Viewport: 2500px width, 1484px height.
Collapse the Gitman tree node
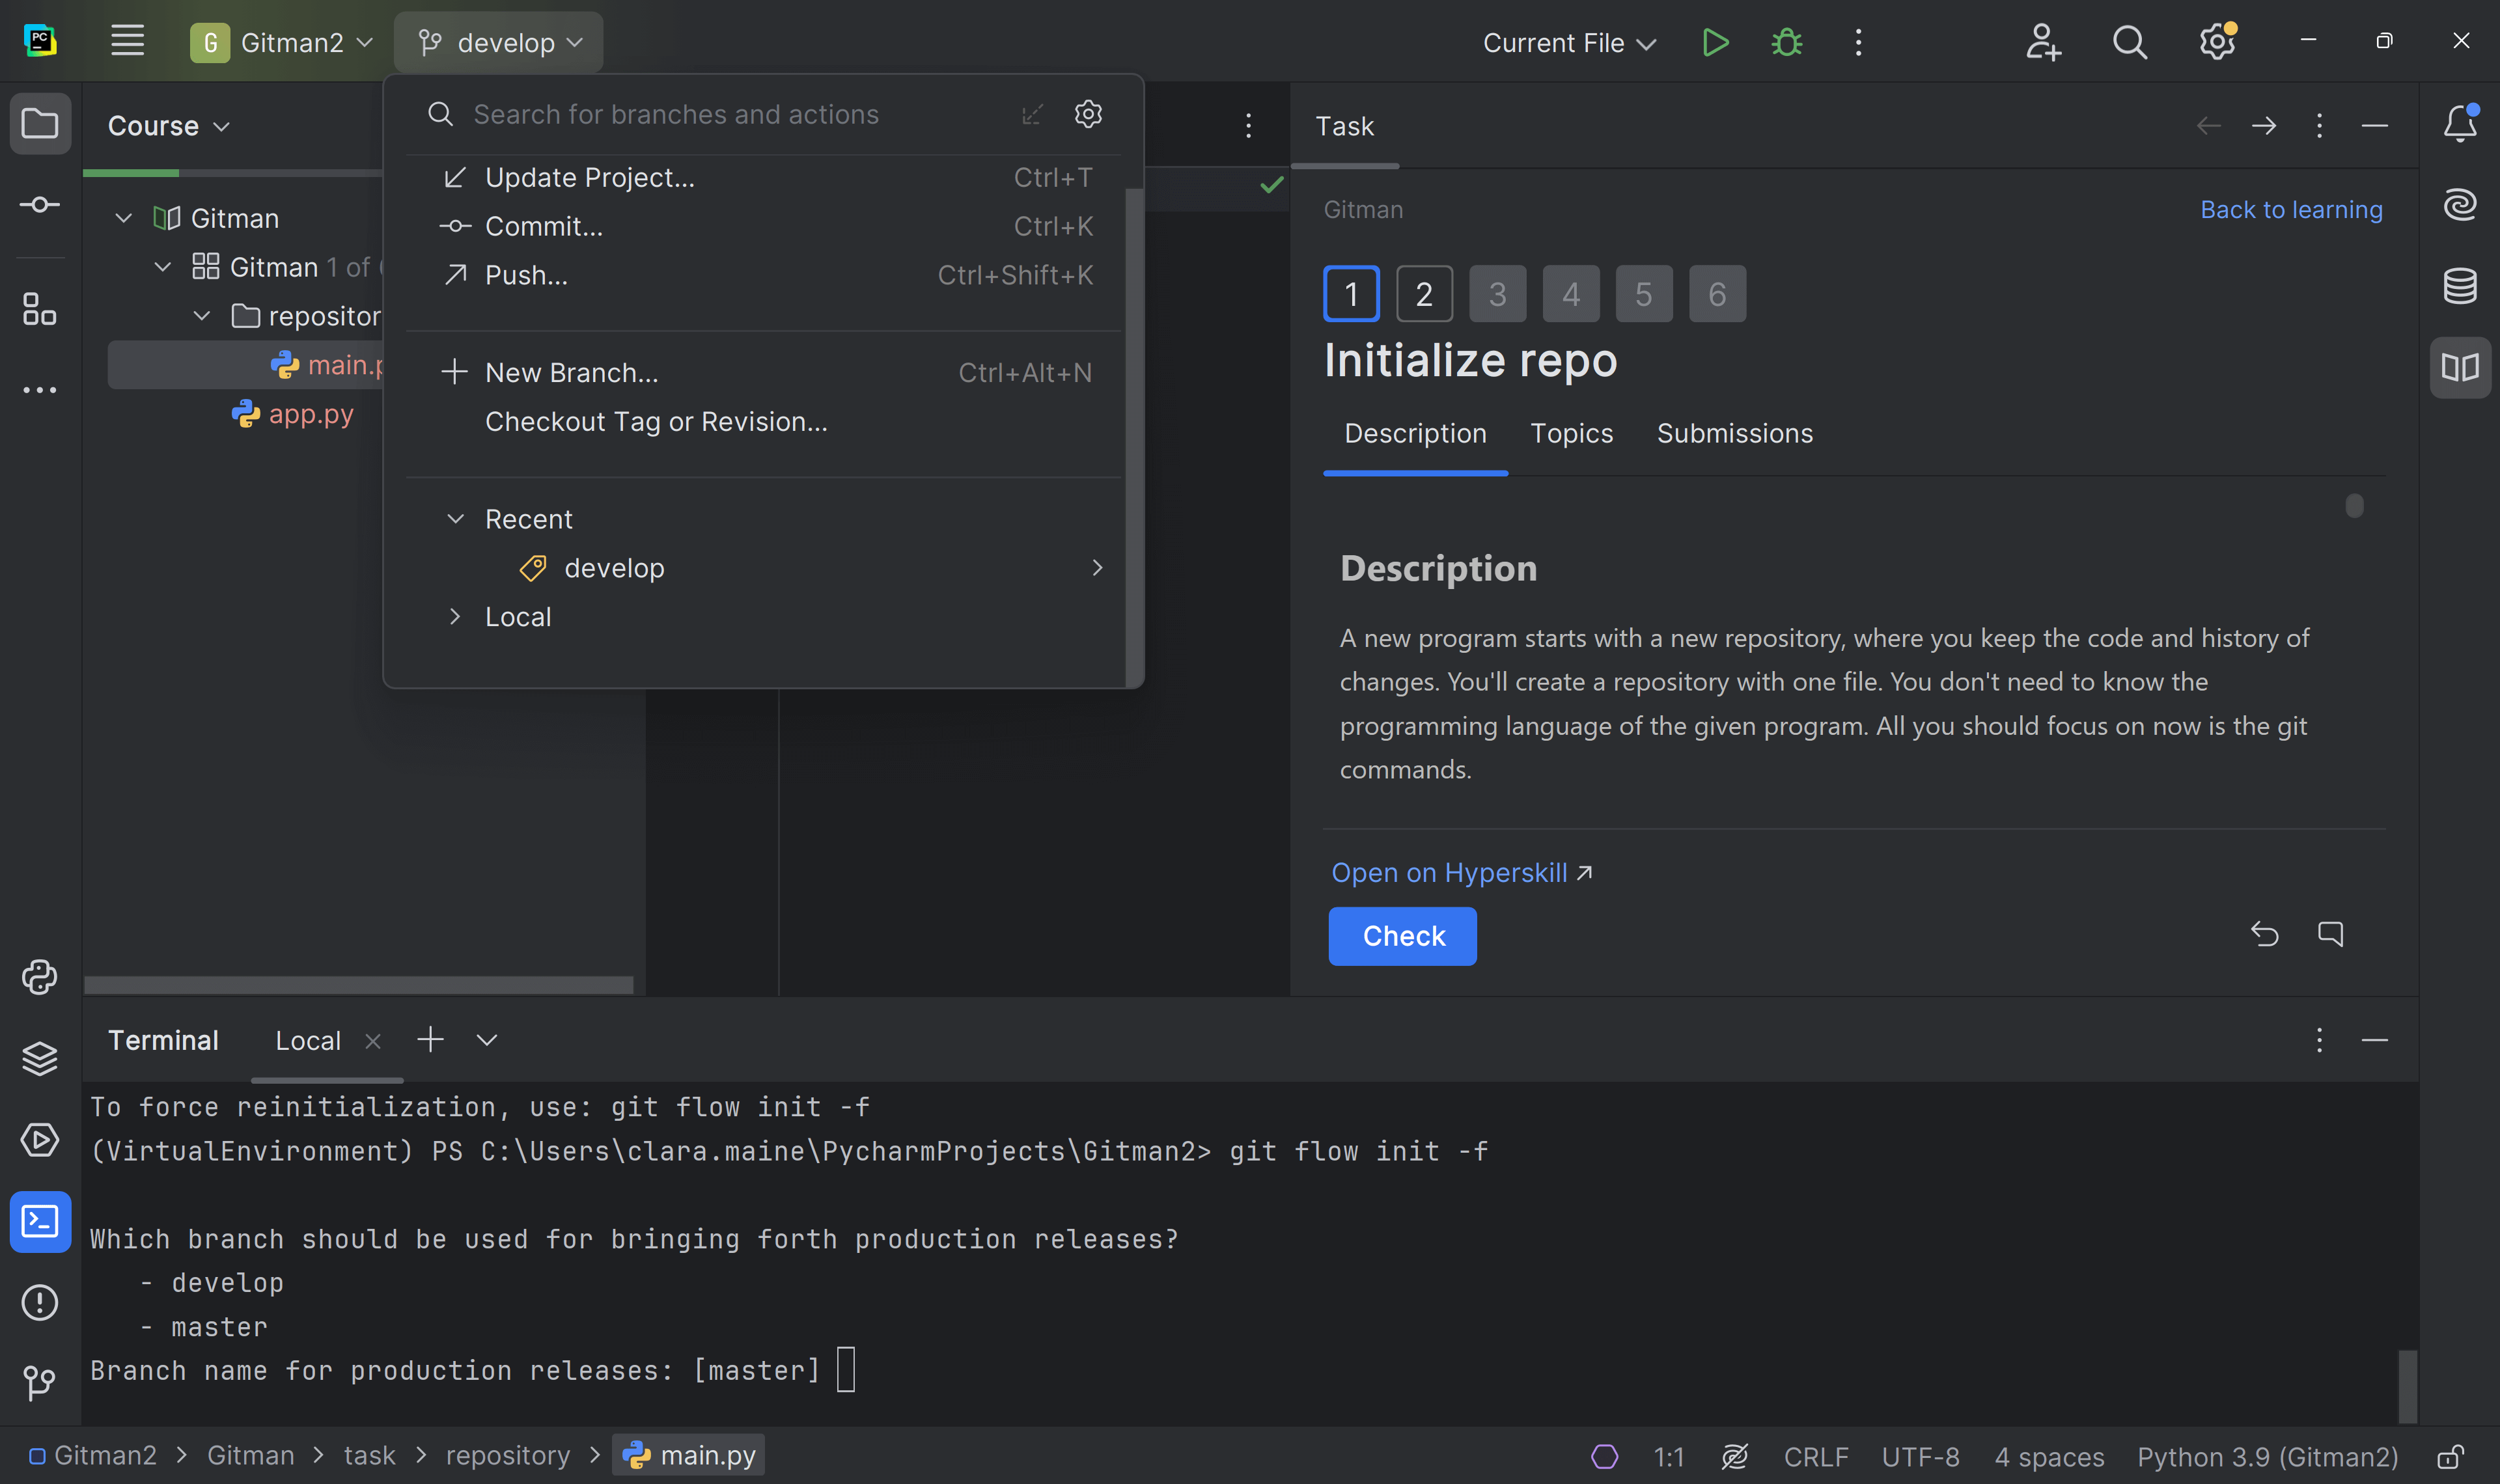point(123,218)
